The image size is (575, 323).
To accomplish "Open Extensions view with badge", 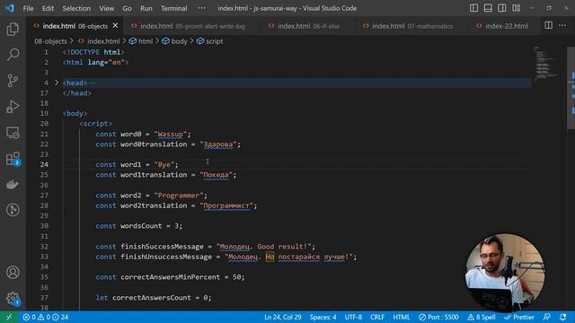I will point(13,159).
